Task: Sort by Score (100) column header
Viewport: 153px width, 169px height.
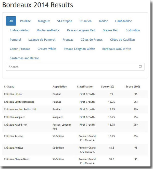Action: 133,87
